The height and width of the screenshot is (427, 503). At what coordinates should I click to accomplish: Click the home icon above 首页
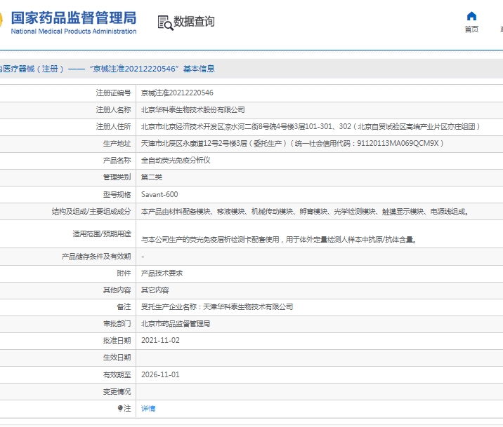tap(471, 16)
